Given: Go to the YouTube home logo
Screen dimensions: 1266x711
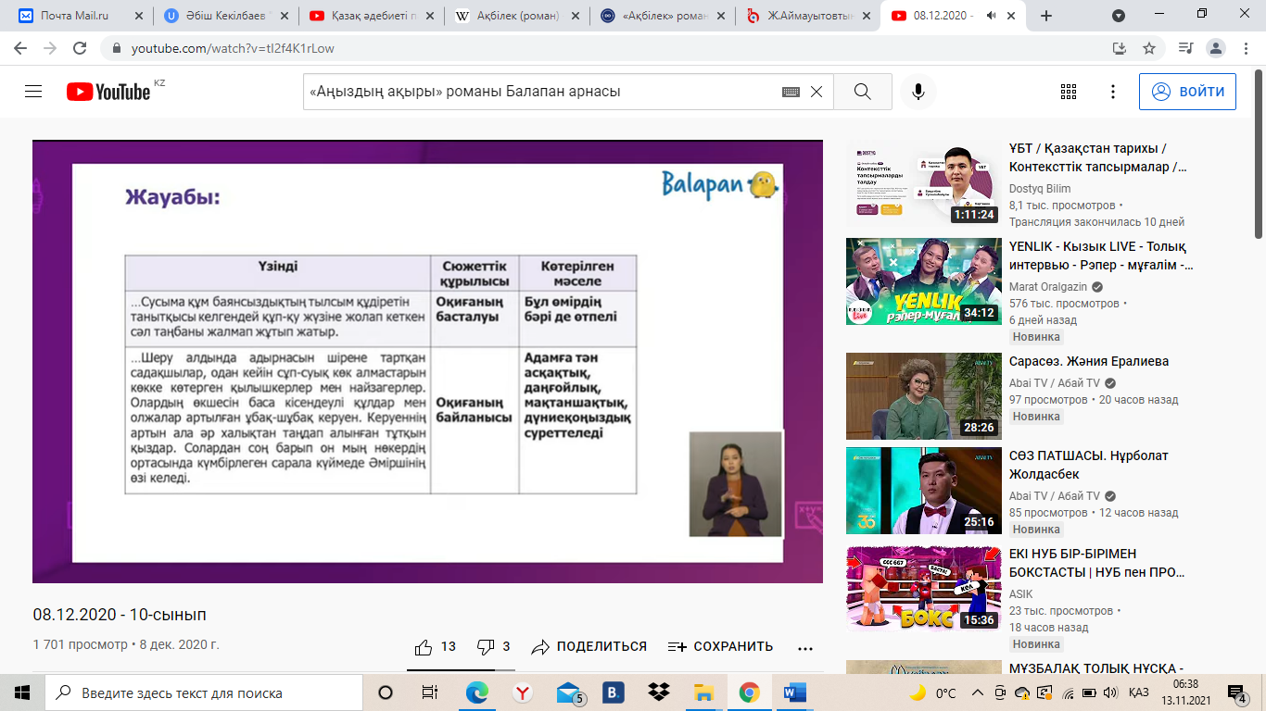Looking at the screenshot, I should [108, 92].
